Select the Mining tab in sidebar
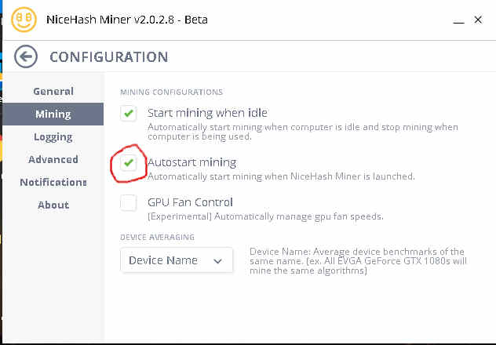Image resolution: width=496 pixels, height=345 pixels. tap(53, 114)
